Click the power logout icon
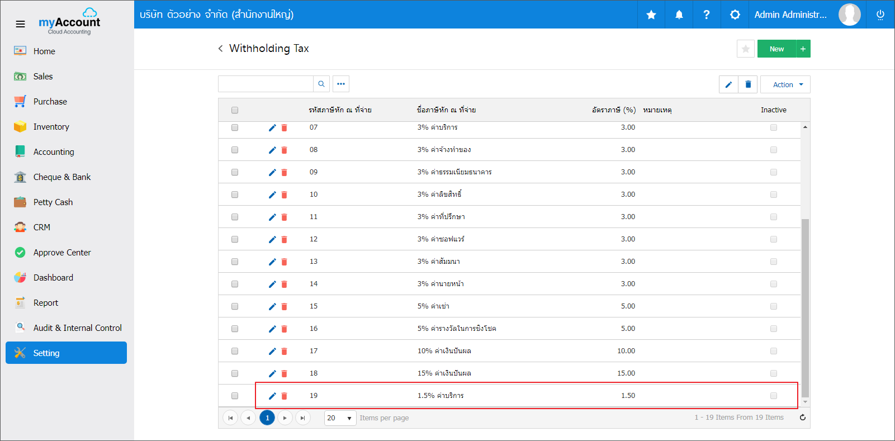Viewport: 895px width, 441px height. [x=880, y=15]
